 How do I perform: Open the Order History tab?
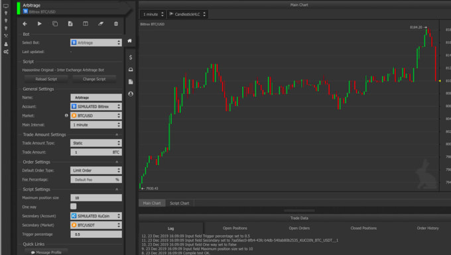(x=428, y=228)
